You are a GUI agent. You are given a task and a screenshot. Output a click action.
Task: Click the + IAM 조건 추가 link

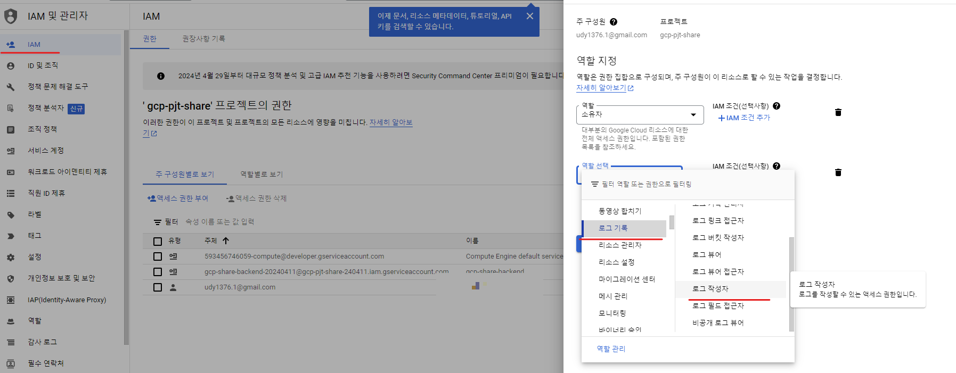[744, 118]
